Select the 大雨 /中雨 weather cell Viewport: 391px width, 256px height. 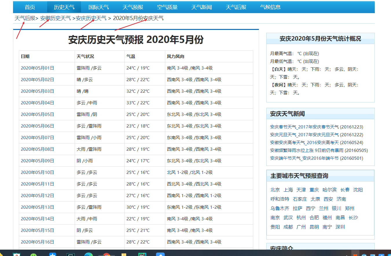pyautogui.click(x=100, y=219)
